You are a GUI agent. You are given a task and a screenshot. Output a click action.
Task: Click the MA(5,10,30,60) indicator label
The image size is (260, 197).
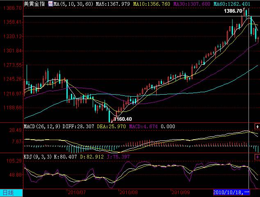[73, 4]
